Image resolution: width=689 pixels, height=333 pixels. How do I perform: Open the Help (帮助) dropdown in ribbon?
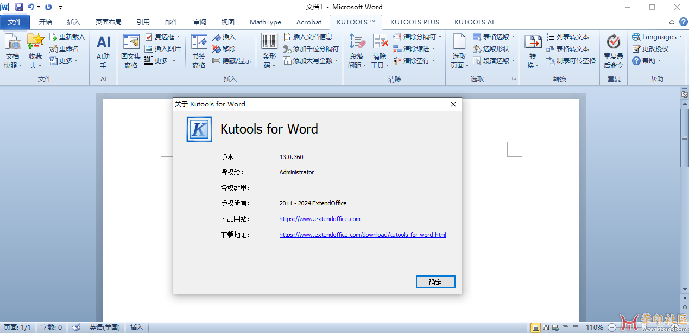[647, 61]
